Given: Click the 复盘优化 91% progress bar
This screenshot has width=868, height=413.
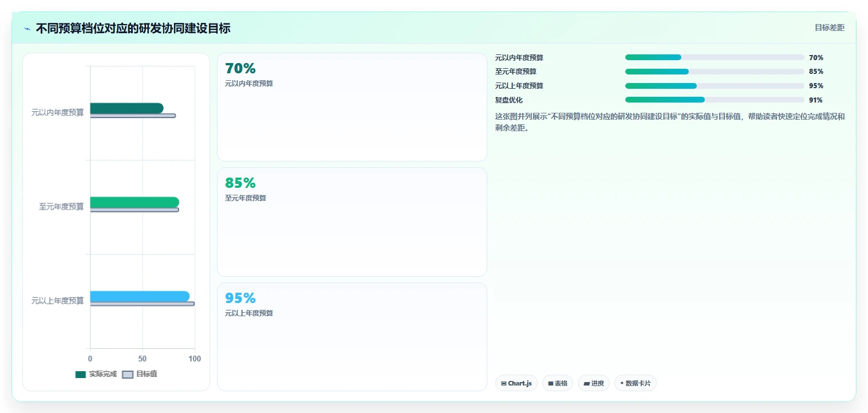Looking at the screenshot, I should (715, 100).
